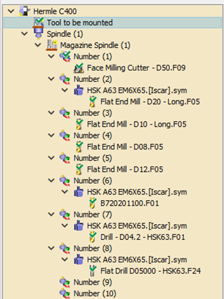This screenshot has height=299, width=224.
Task: Click the Flat End Mill D08 icon
Action: coord(79,147)
